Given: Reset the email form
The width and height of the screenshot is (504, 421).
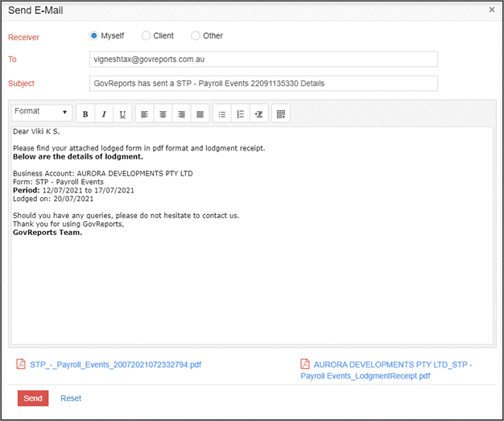Looking at the screenshot, I should coord(71,398).
